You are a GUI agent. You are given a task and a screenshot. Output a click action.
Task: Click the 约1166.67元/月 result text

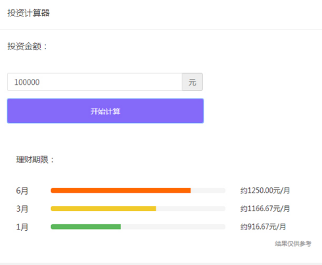(265, 208)
